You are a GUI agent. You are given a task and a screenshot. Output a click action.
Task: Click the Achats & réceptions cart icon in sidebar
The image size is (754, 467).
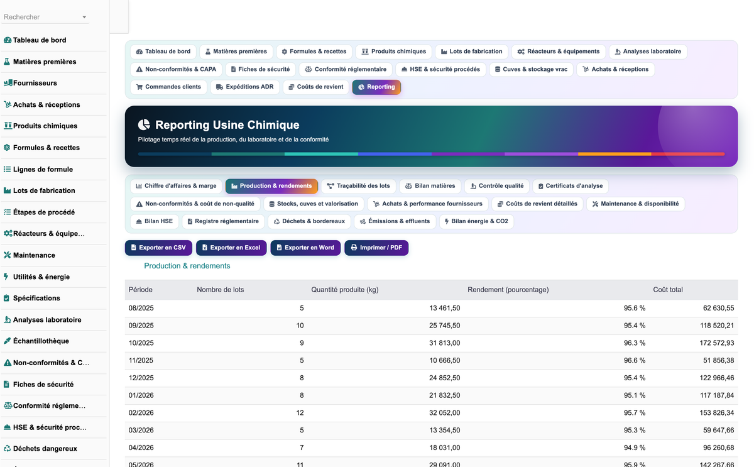tap(8, 104)
